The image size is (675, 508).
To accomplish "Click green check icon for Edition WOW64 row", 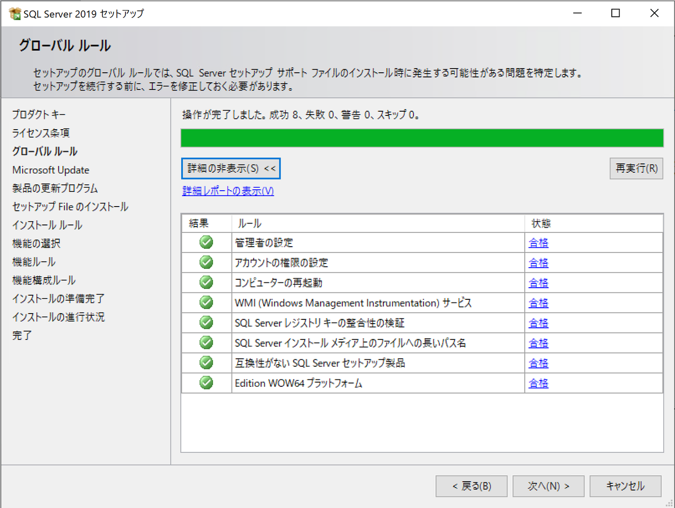I will click(206, 383).
